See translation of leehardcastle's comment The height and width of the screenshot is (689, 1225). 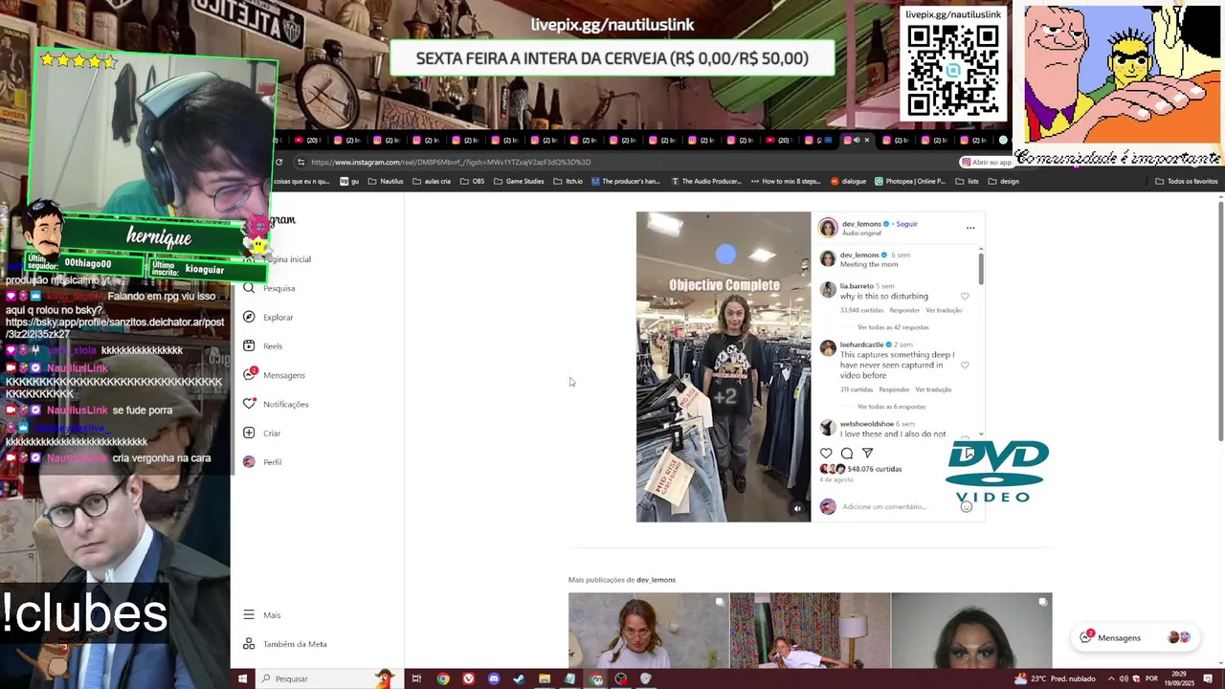[933, 389]
